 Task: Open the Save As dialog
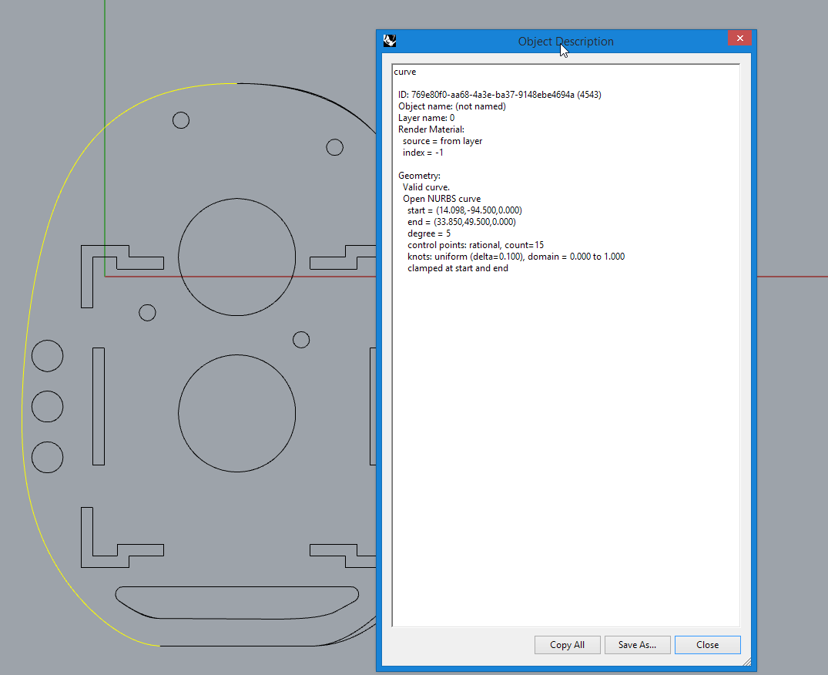[637, 645]
